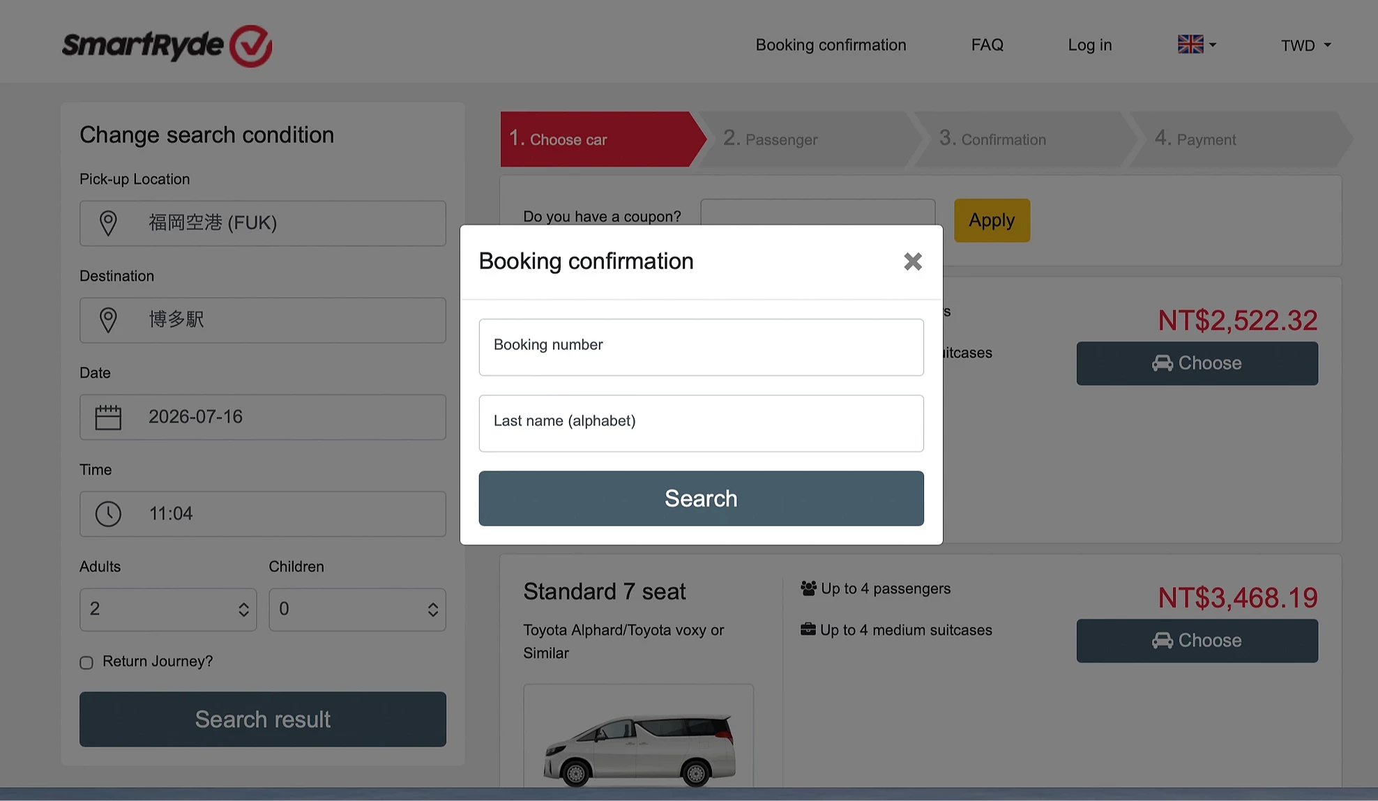Screen dimensions: 1378x801
Task: Open the Adults count dropdown
Action: (x=168, y=609)
